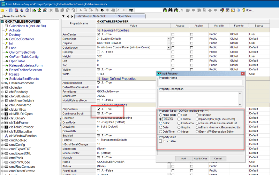Click the Picture row ellipsis browse button
279x175 pixels.
pos(168,166)
